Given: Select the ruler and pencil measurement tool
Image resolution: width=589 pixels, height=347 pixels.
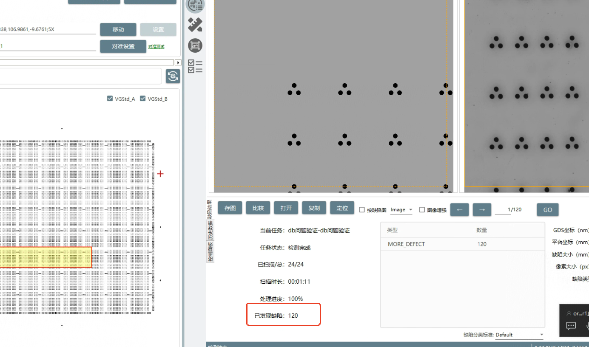Looking at the screenshot, I should (195, 25).
